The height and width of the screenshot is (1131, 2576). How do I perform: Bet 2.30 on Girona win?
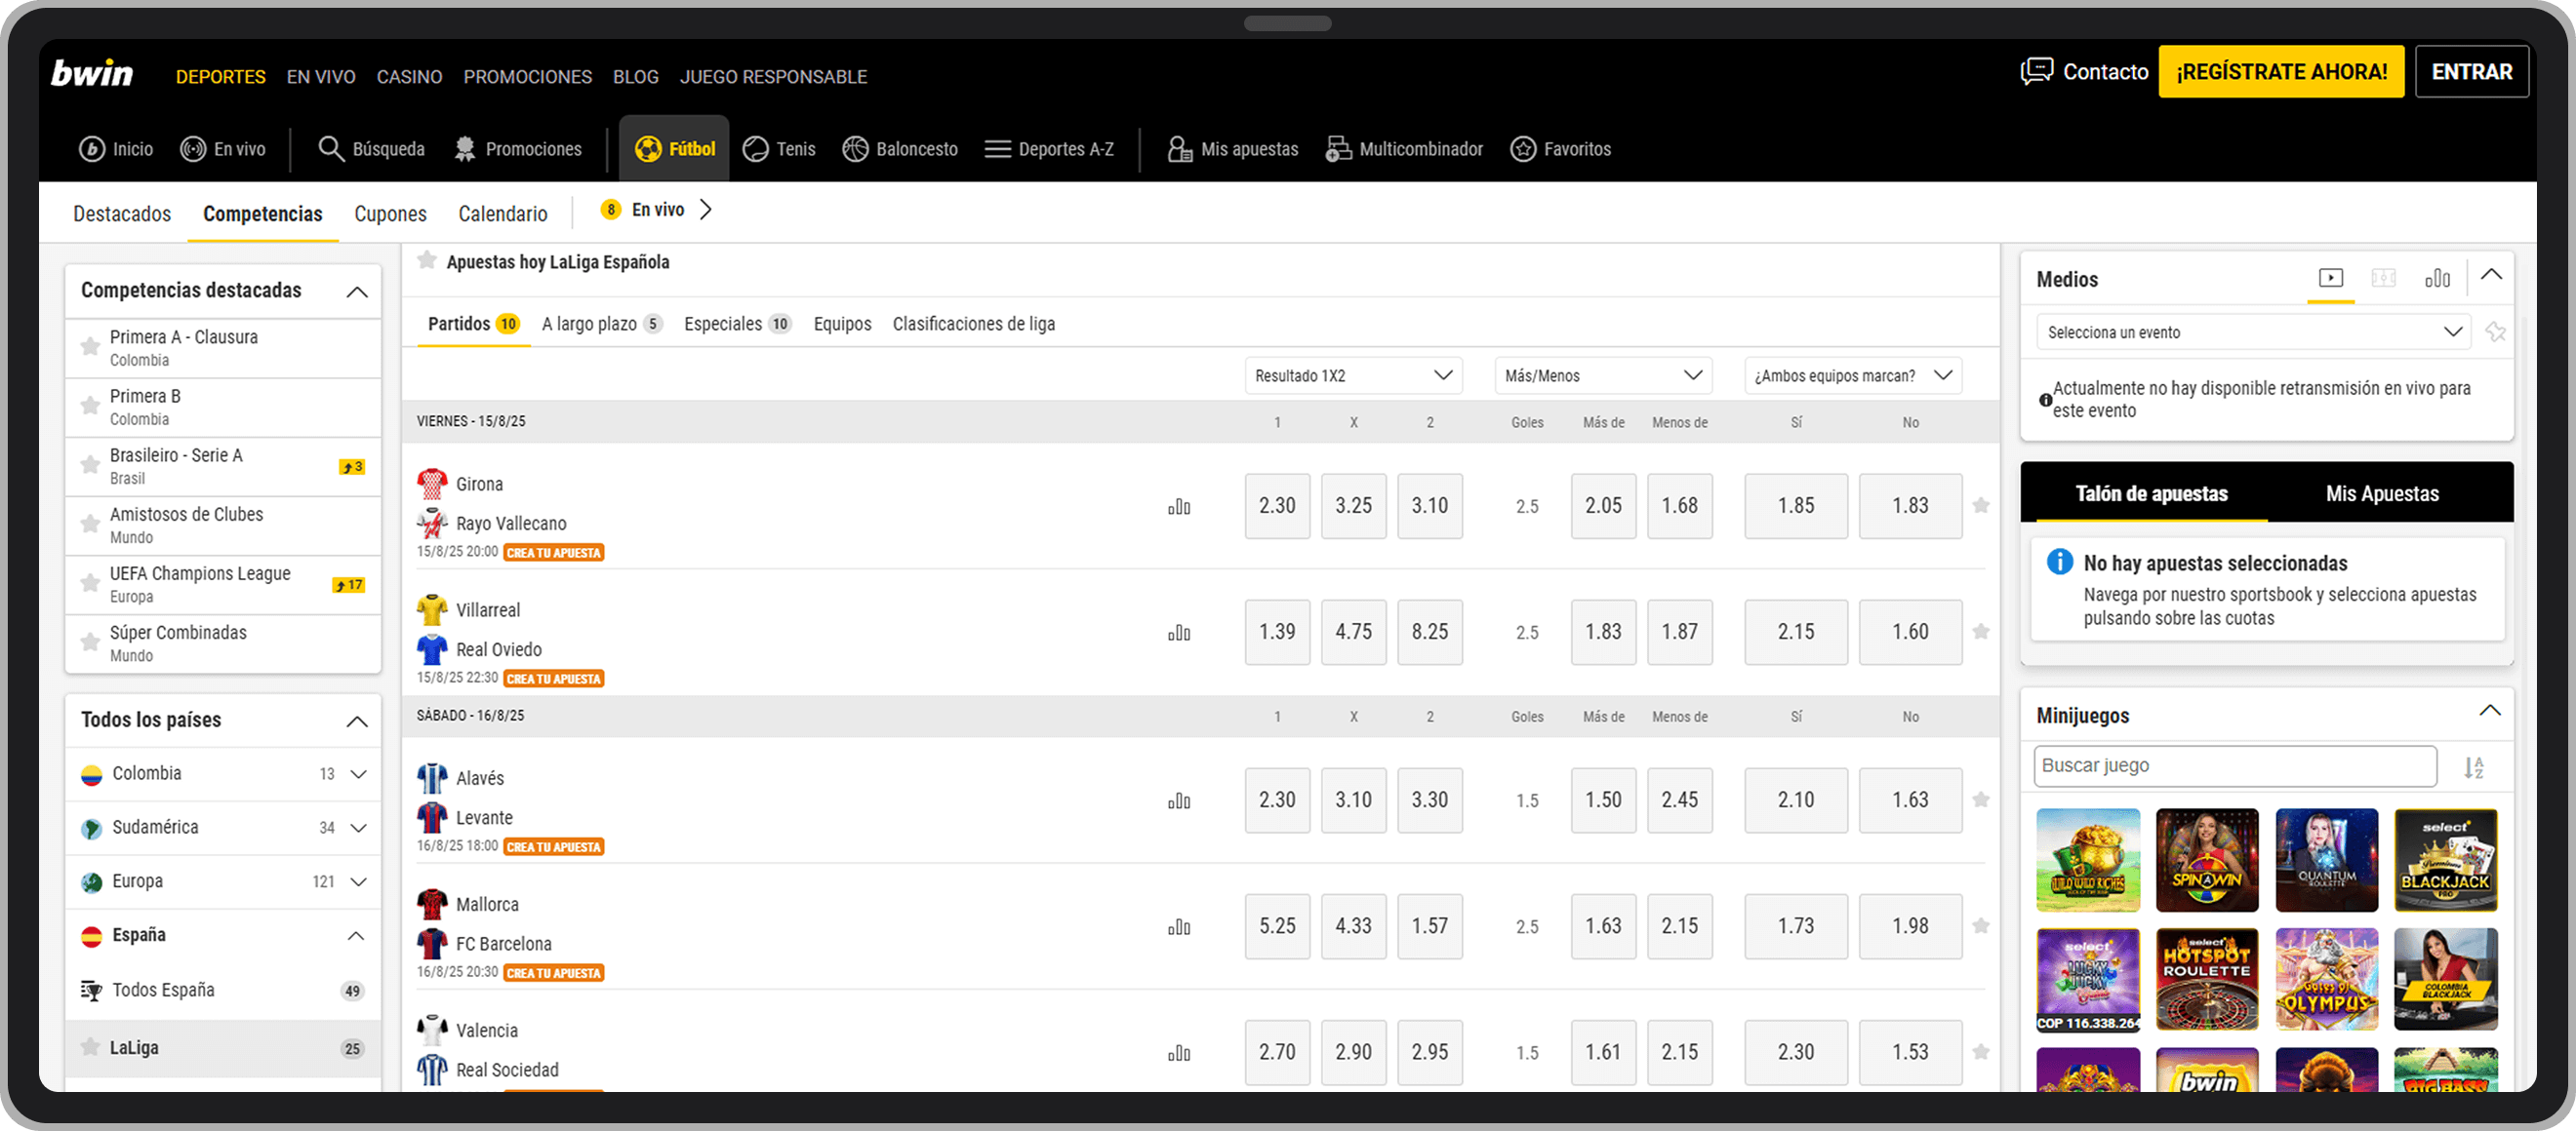(x=1277, y=506)
